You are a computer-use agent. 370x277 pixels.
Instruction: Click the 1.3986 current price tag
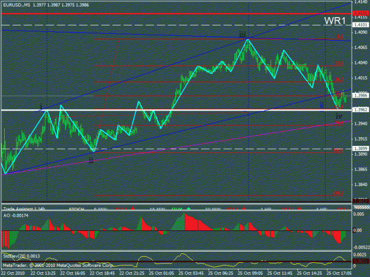coord(361,95)
